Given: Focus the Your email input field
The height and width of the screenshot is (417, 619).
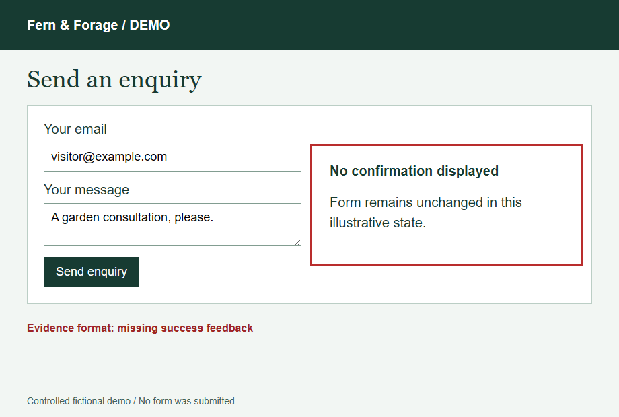Looking at the screenshot, I should click(172, 157).
